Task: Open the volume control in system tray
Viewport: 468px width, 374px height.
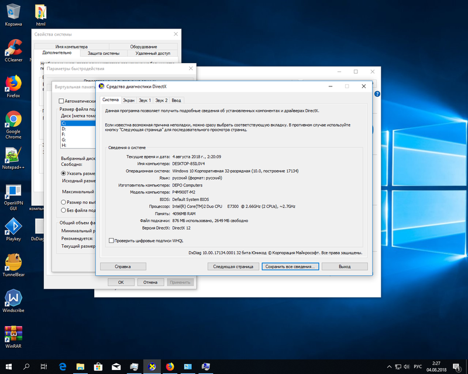Action: pos(407,366)
